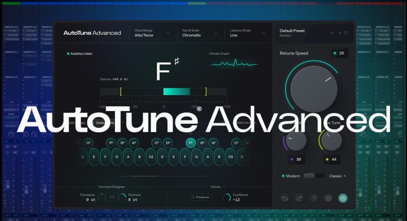Click the Transpose-Formant link icon
This screenshot has width=407, height=221.
112,197
